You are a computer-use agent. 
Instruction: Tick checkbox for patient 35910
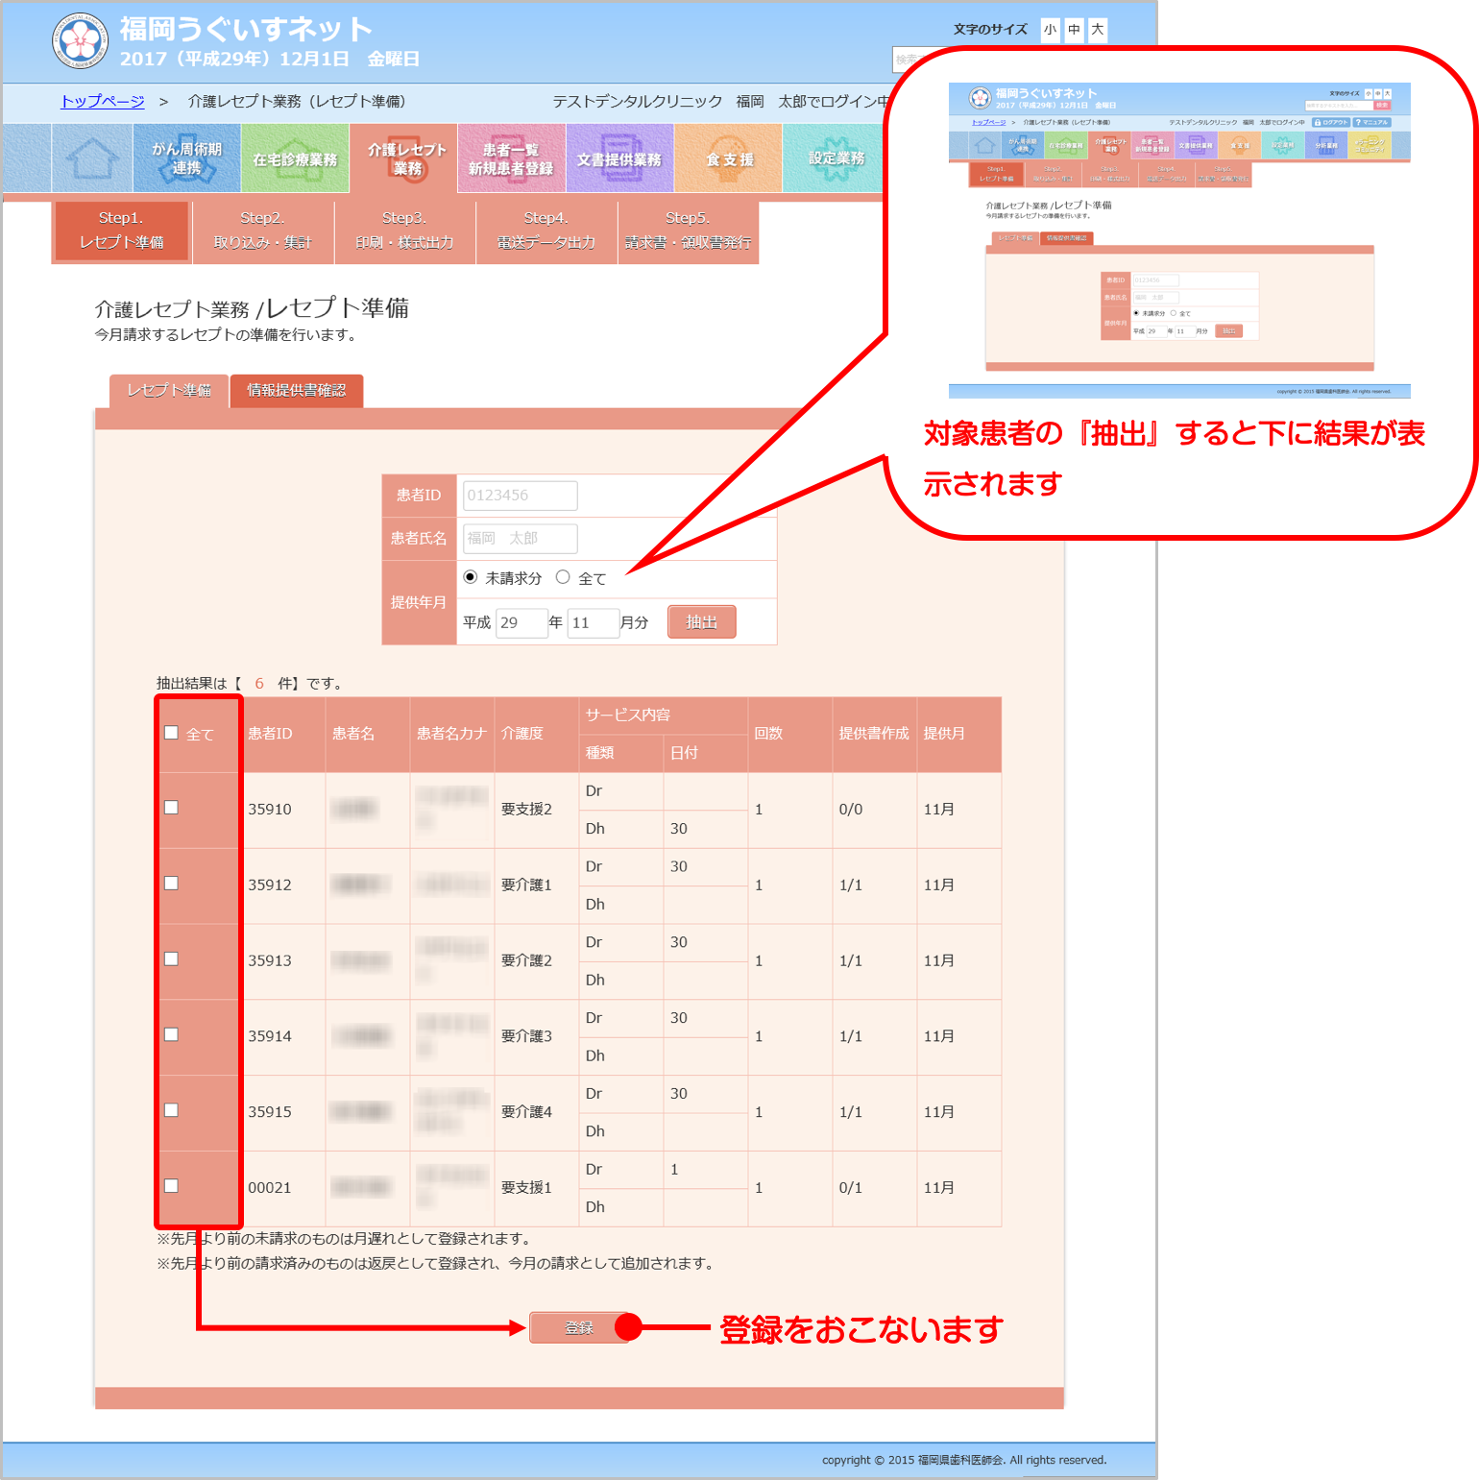tap(171, 808)
